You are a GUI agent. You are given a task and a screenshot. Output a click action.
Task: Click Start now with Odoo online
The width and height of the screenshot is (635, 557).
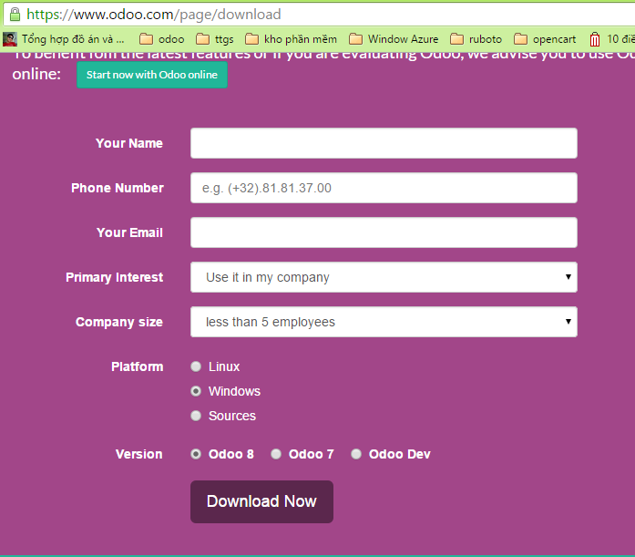tap(152, 75)
